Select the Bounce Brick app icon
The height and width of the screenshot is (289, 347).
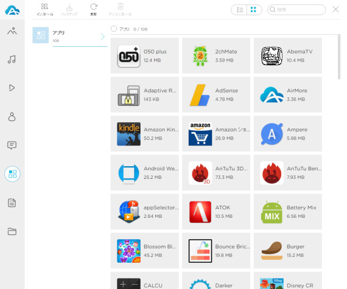click(200, 251)
